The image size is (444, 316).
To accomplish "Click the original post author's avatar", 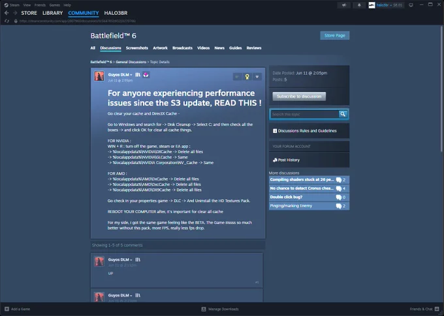I will pyautogui.click(x=99, y=76).
